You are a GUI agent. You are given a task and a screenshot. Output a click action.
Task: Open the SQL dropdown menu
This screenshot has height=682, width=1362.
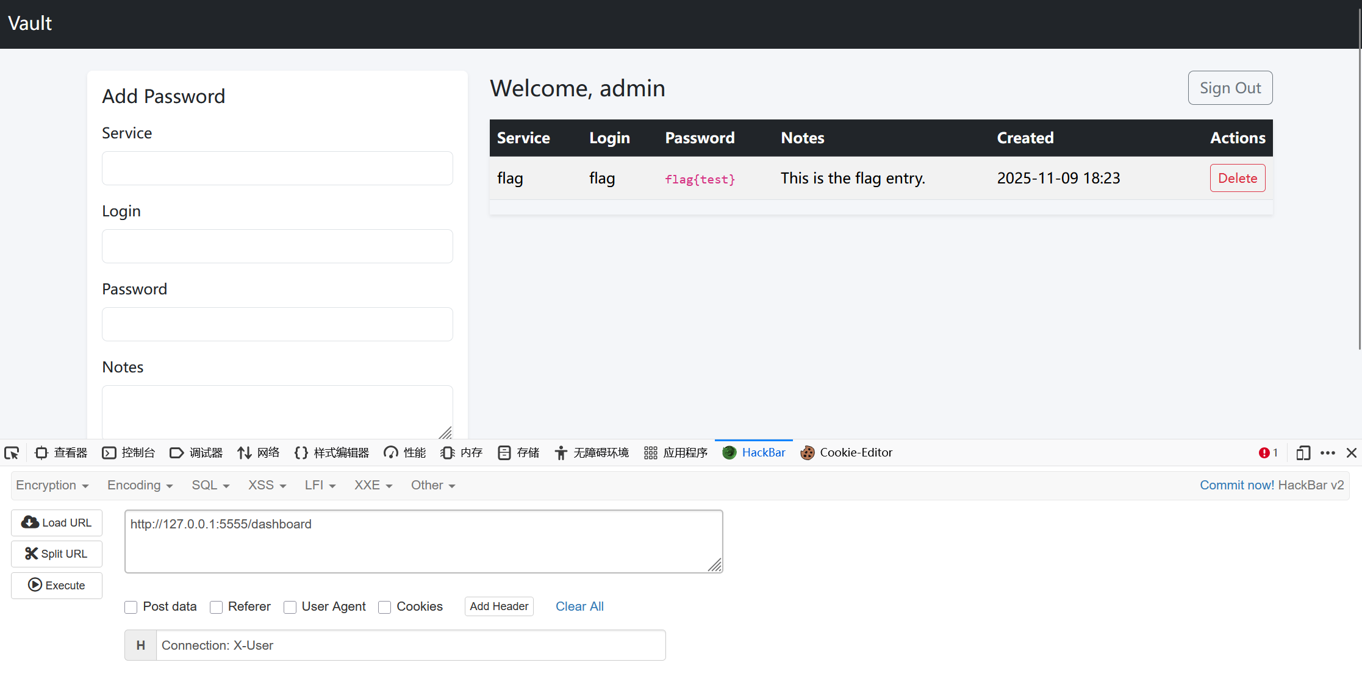point(210,485)
